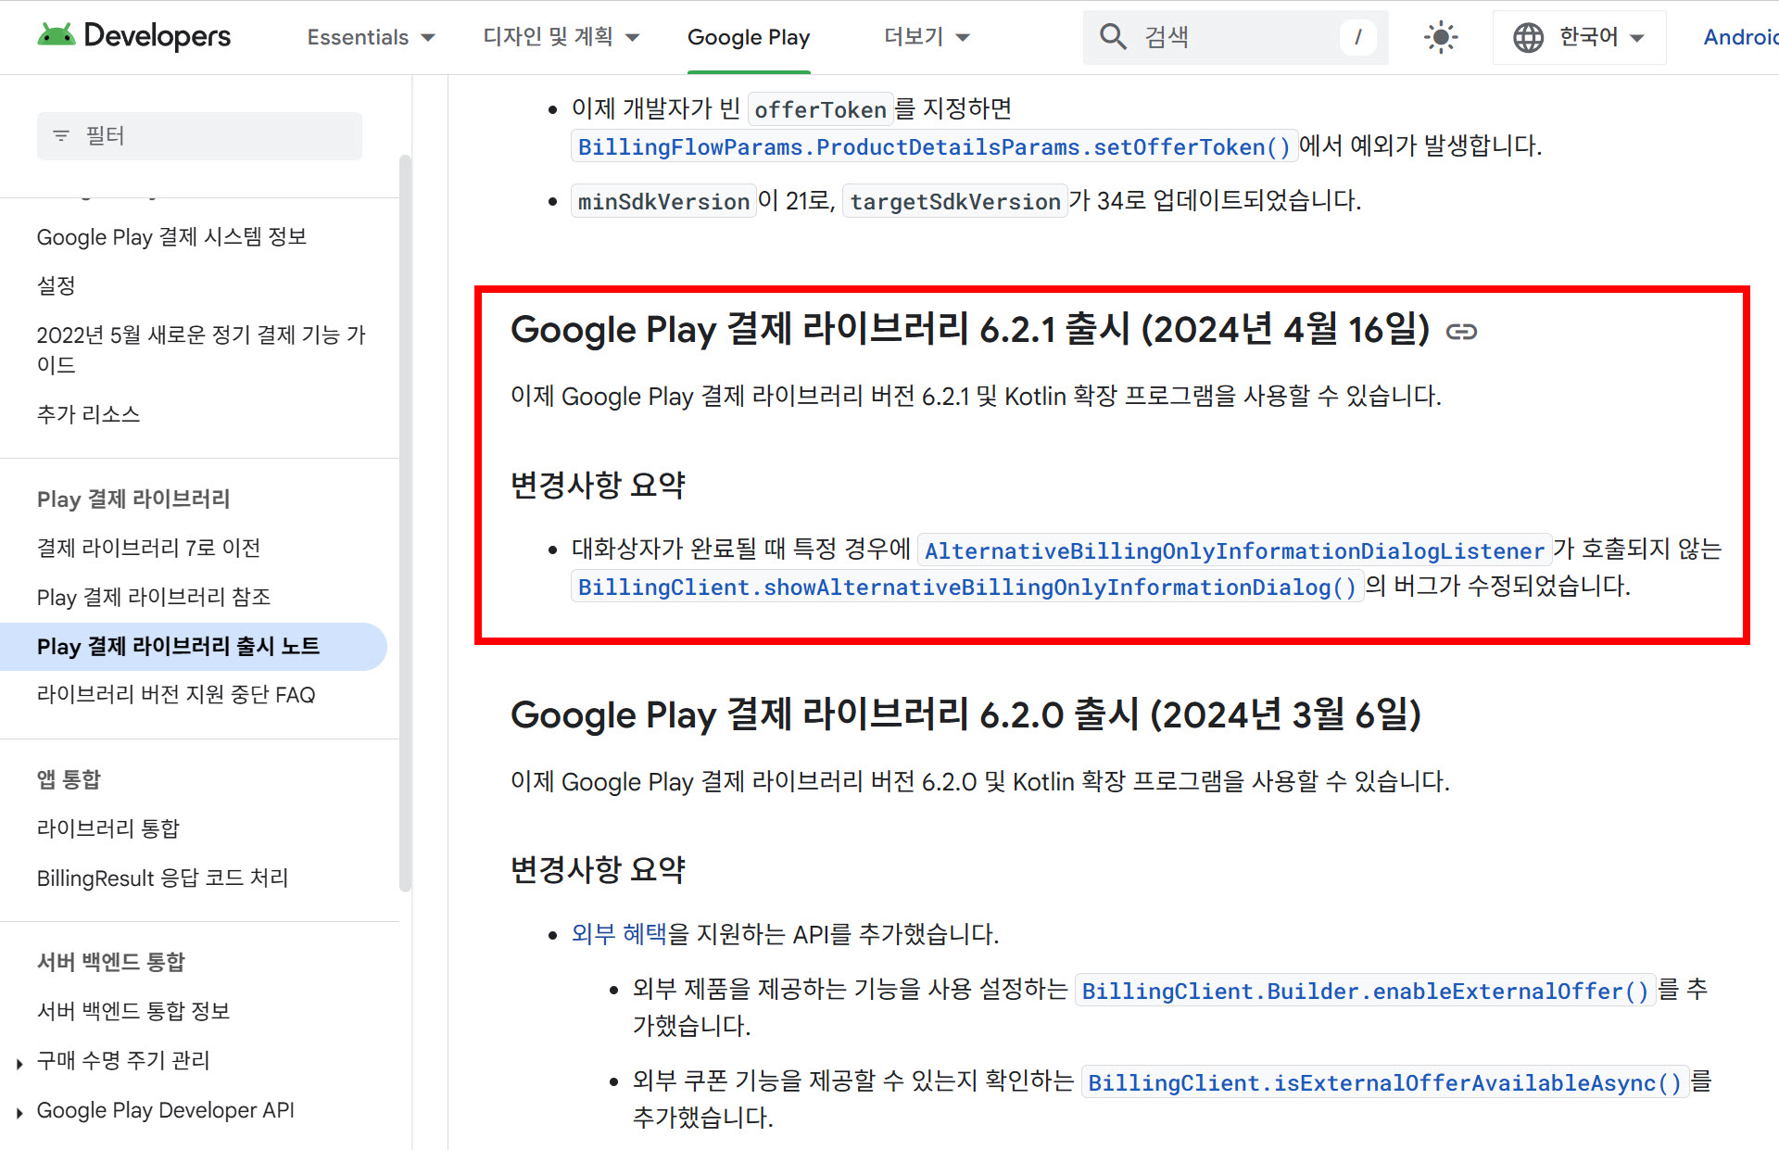Click the globe language icon
This screenshot has width=1779, height=1150.
point(1528,37)
